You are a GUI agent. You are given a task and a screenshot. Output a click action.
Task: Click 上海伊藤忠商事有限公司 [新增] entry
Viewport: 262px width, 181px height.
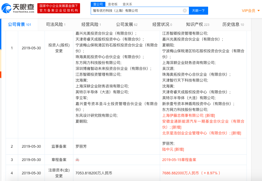[x=188, y=115]
